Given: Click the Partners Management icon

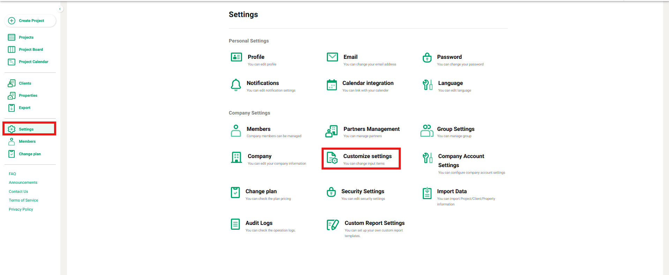Looking at the screenshot, I should pyautogui.click(x=331, y=131).
